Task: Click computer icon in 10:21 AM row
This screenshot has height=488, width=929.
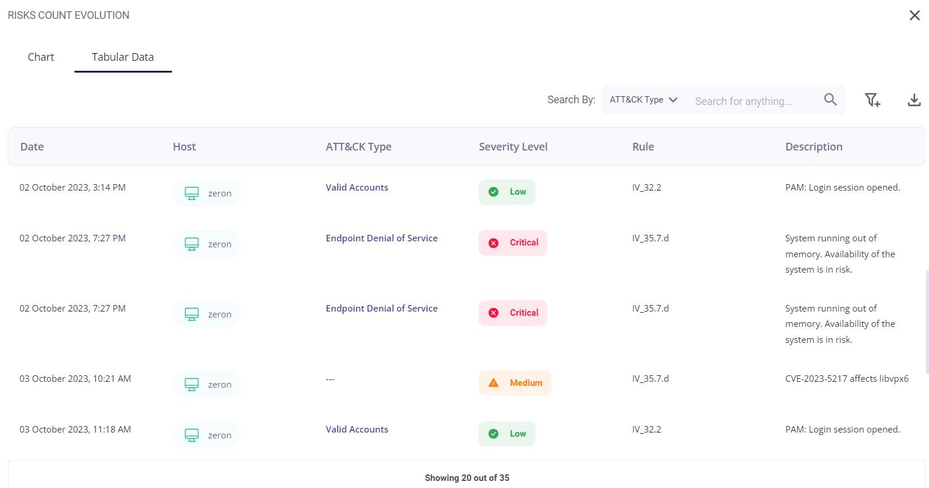Action: [x=191, y=384]
